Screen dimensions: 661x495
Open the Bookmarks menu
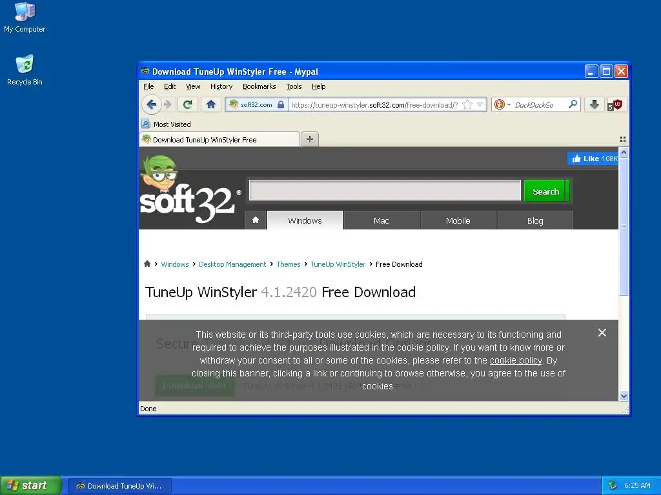[259, 86]
